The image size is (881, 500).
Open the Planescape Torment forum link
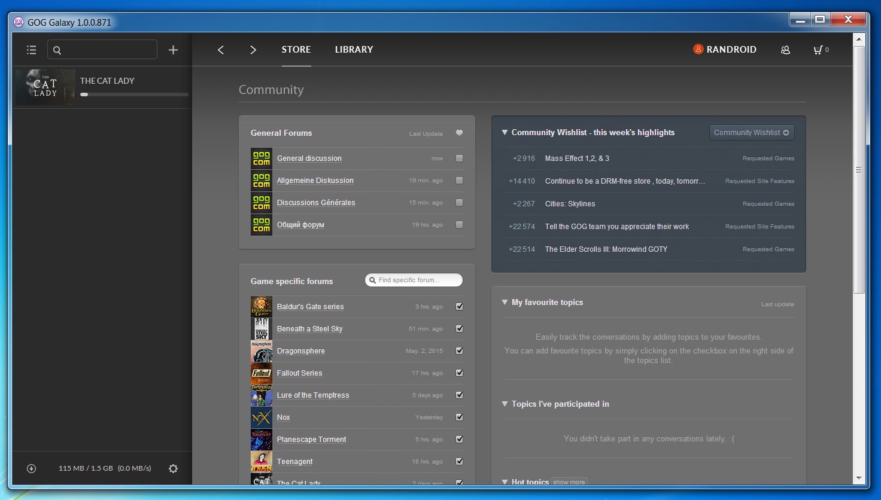click(x=311, y=440)
